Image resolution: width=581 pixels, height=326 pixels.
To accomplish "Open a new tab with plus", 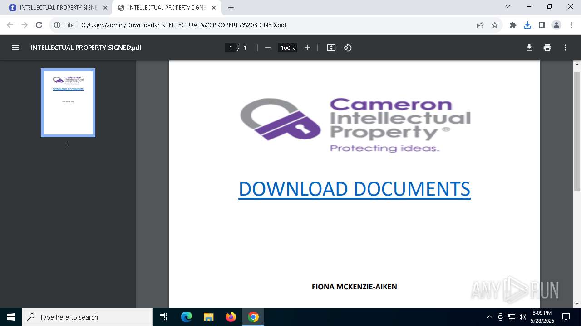I will coord(231,8).
